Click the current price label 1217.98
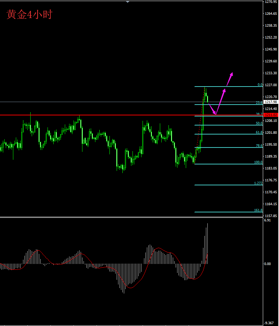 [x=271, y=102]
